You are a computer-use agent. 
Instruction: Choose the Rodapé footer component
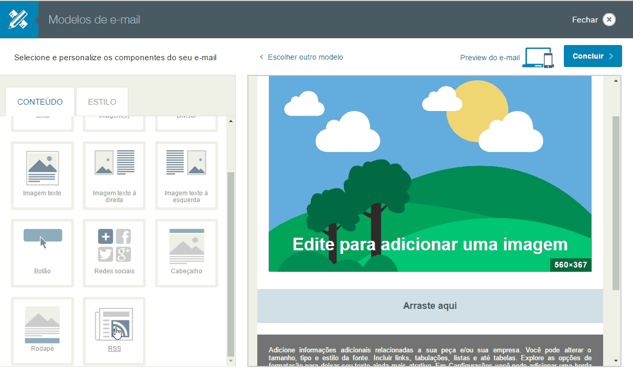tap(42, 329)
